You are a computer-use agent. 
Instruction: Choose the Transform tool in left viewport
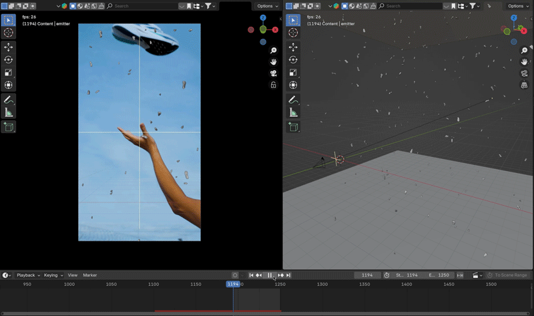click(x=9, y=85)
